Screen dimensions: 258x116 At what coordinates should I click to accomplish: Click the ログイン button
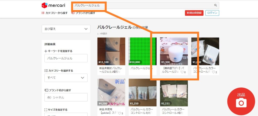(x=212, y=13)
